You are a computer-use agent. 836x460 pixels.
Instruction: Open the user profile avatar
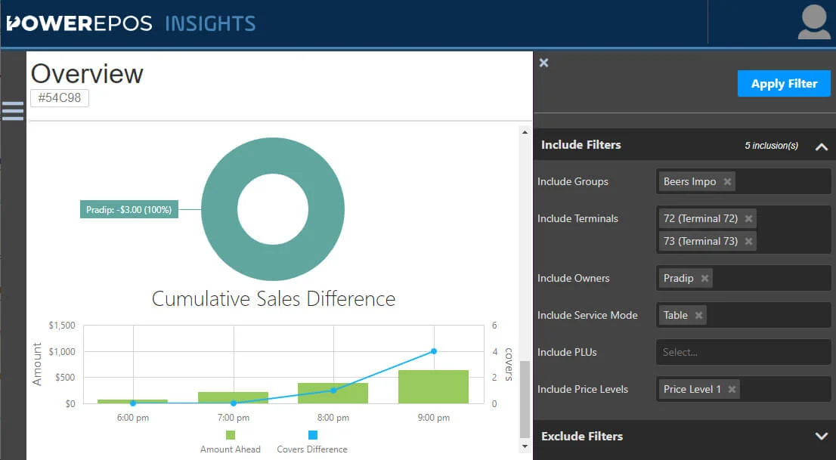(x=813, y=23)
